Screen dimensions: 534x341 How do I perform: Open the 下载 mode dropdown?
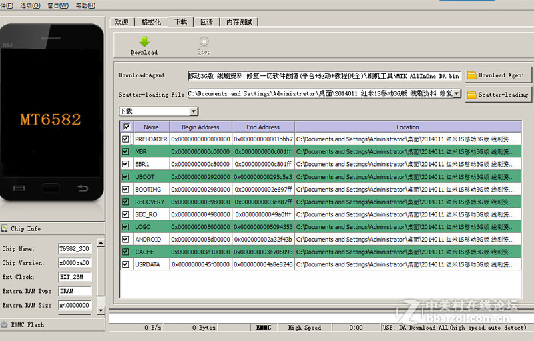pos(194,111)
